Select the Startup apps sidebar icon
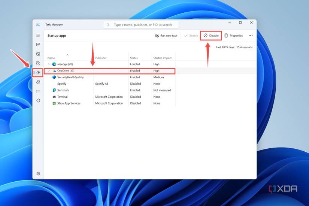This screenshot has width=309, height=206. pyautogui.click(x=38, y=73)
